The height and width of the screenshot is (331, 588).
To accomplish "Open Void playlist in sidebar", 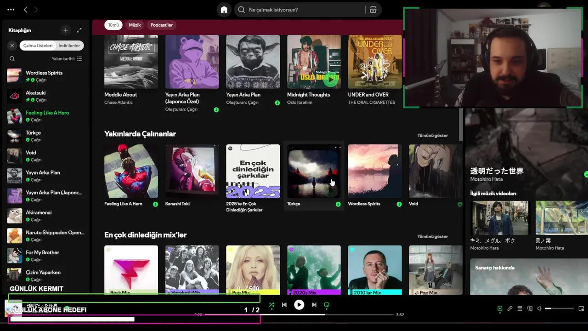I will [46, 156].
